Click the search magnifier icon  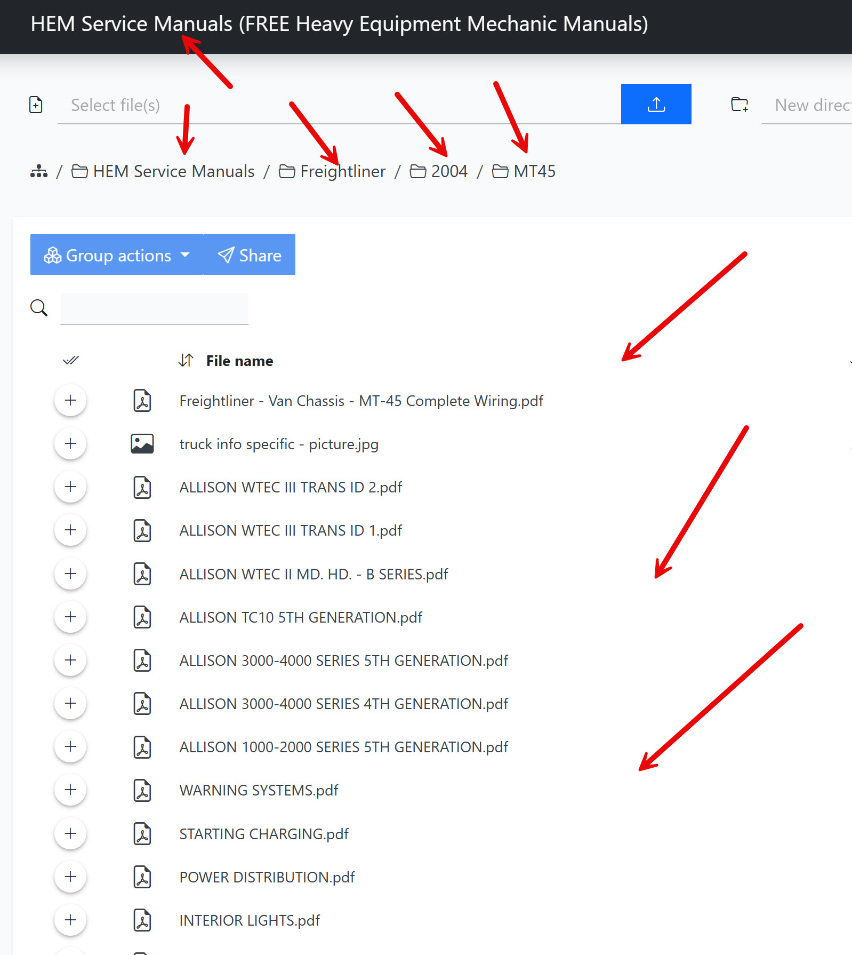click(x=39, y=308)
